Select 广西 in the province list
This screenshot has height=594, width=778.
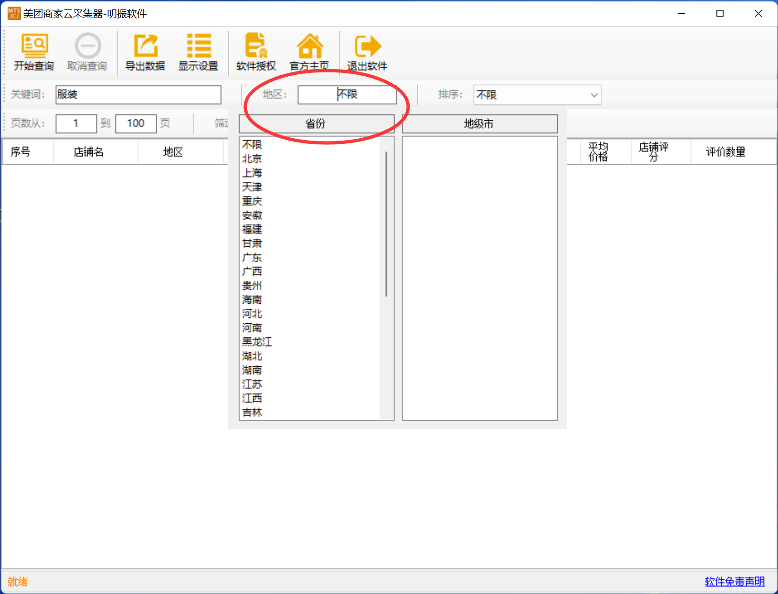point(252,271)
